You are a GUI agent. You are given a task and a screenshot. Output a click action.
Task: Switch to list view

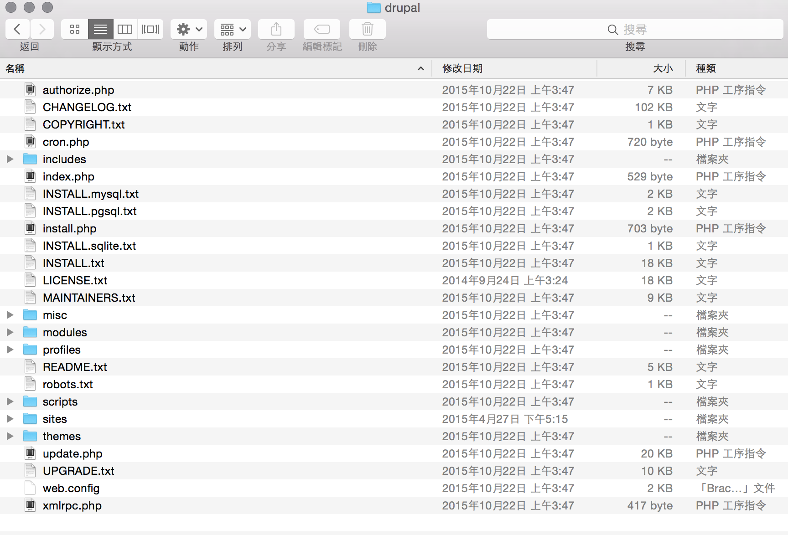pos(100,29)
